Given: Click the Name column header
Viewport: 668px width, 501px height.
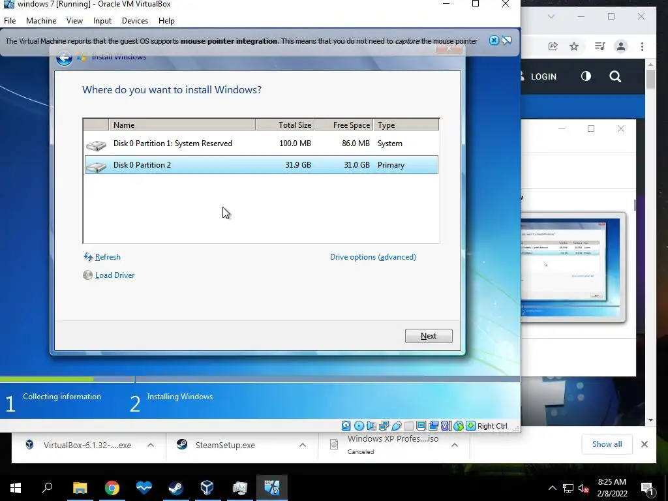Looking at the screenshot, I should (182, 125).
